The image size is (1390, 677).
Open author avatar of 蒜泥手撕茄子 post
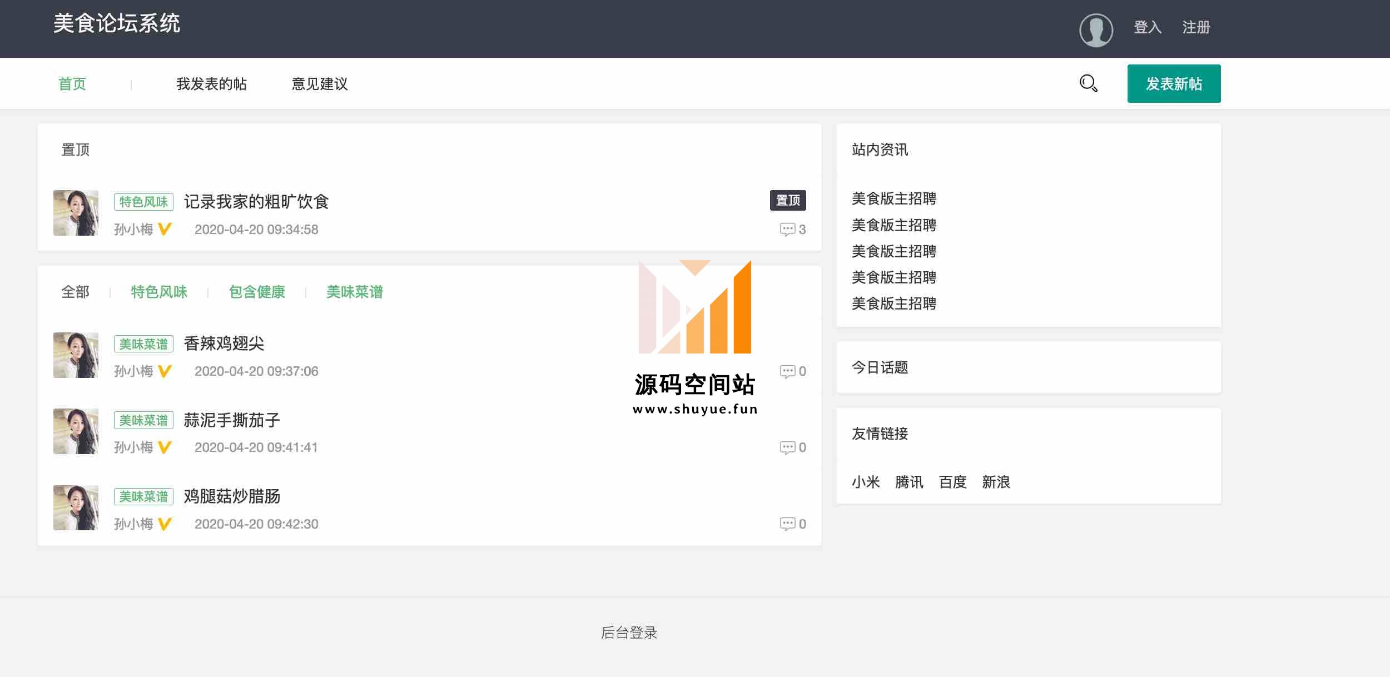tap(76, 431)
